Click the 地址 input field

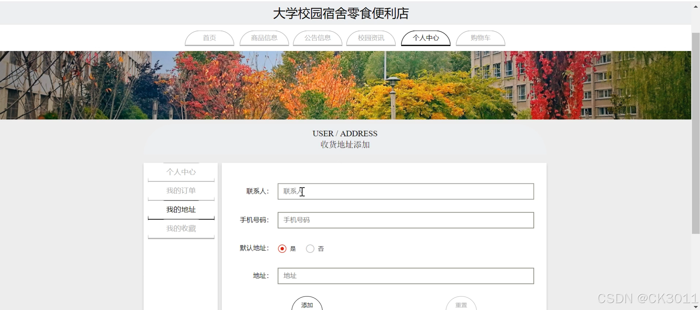click(x=406, y=276)
